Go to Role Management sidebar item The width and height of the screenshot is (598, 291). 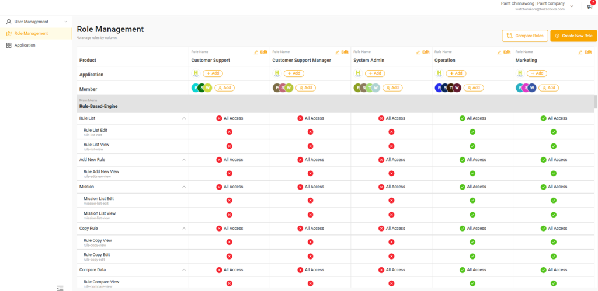pyautogui.click(x=36, y=33)
